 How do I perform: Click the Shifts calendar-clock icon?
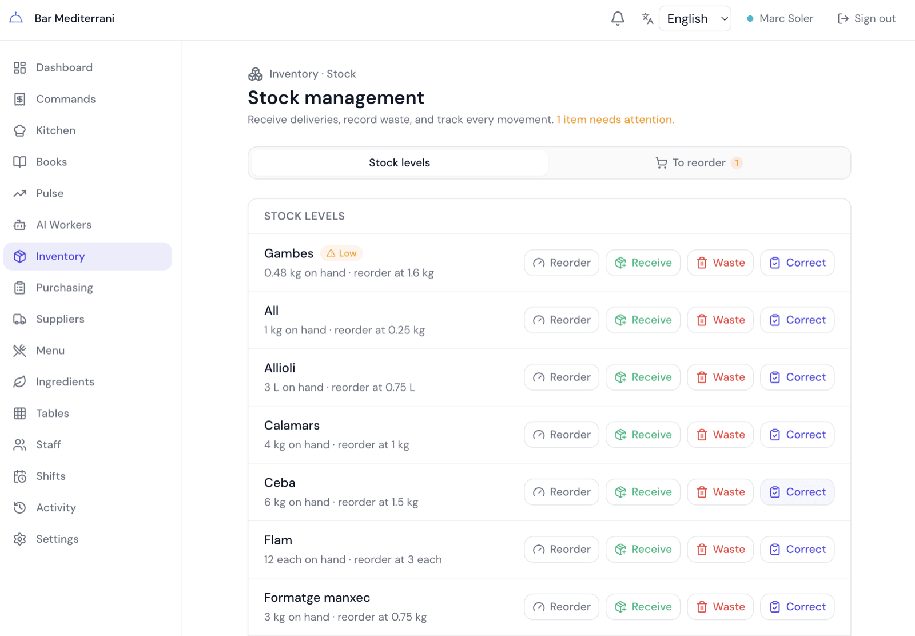click(x=20, y=476)
